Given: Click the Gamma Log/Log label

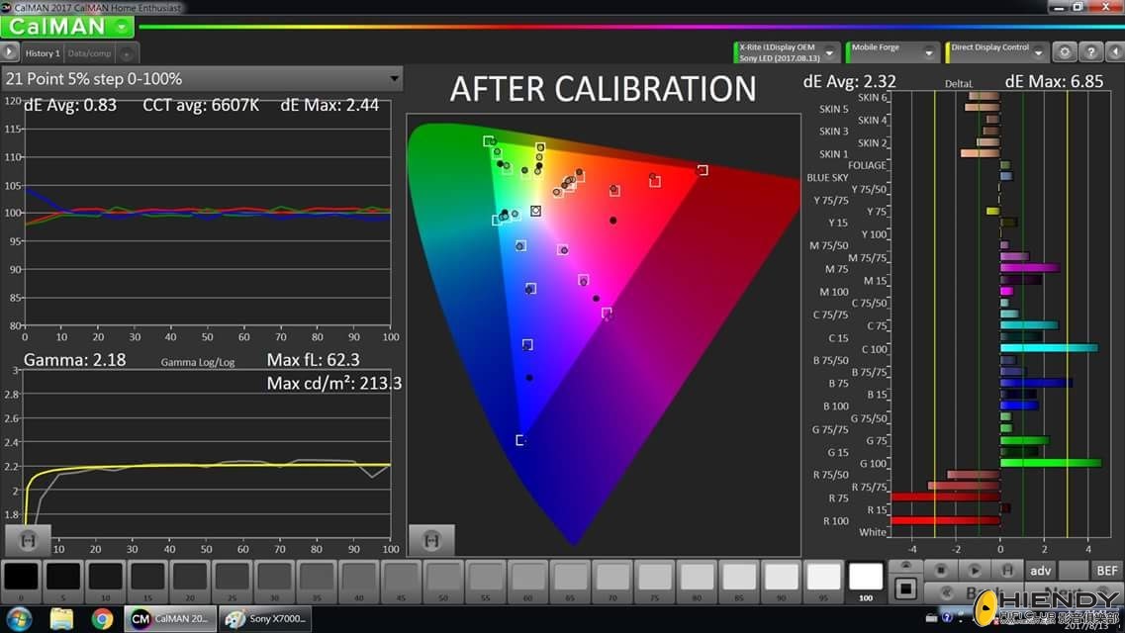Looking at the screenshot, I should click(x=197, y=362).
